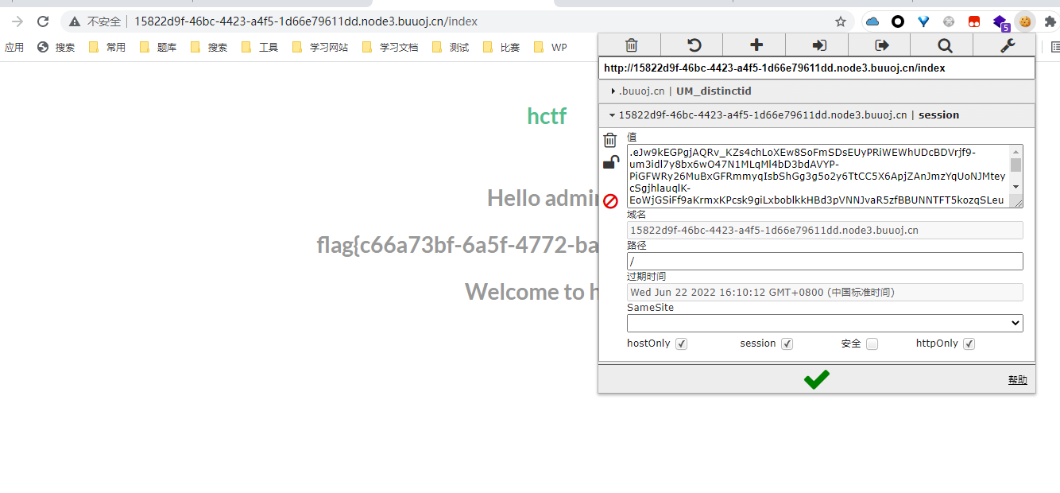
Task: Click the reset cookies circular arrow icon
Action: pyautogui.click(x=693, y=45)
